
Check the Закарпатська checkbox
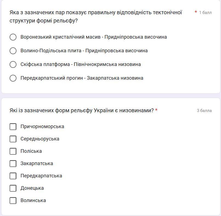pyautogui.click(x=13, y=163)
